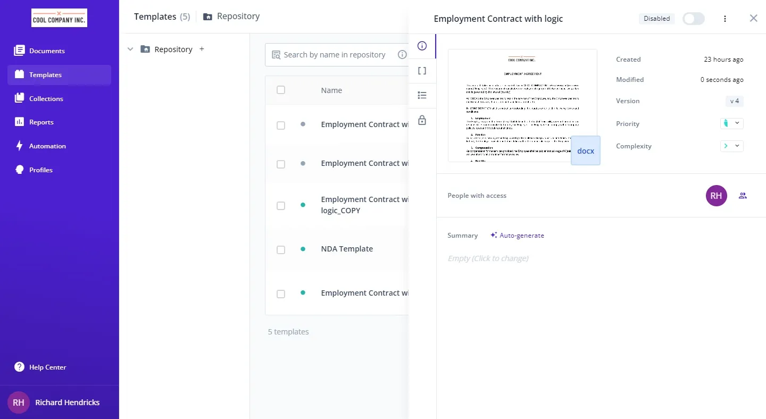Open the three-dot more options menu
Image resolution: width=766 pixels, height=419 pixels.
pyautogui.click(x=725, y=19)
